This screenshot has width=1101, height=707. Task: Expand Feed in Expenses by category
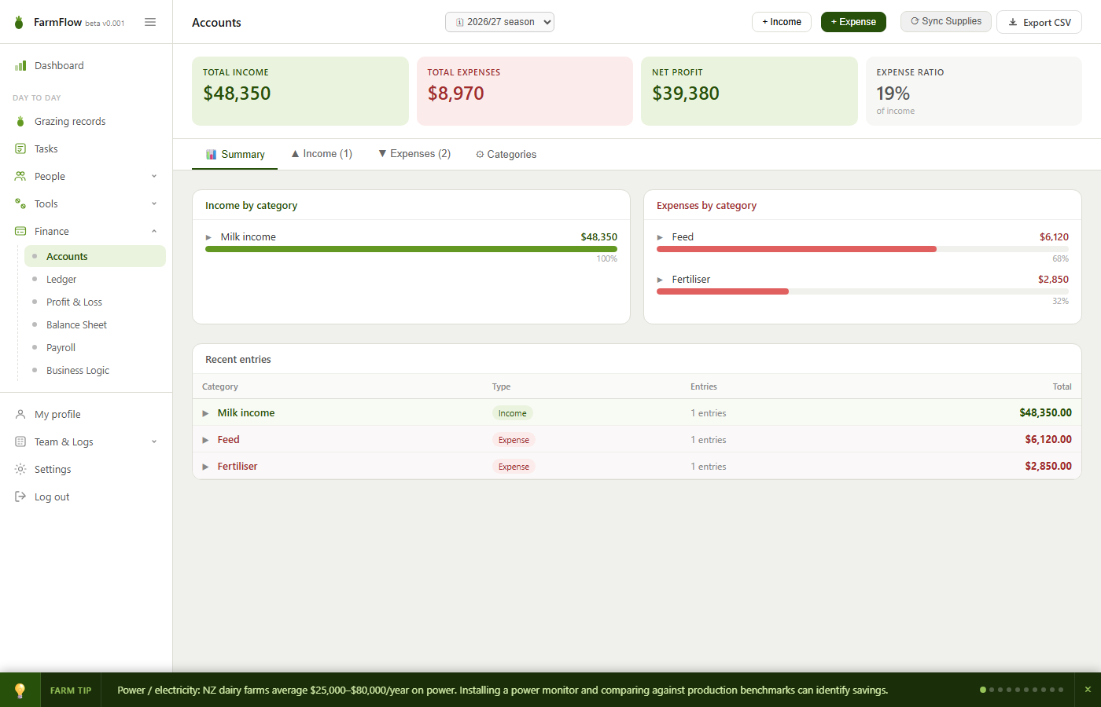click(x=660, y=237)
